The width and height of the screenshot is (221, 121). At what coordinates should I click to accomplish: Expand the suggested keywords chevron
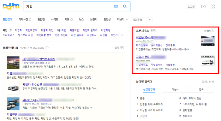[122, 35]
